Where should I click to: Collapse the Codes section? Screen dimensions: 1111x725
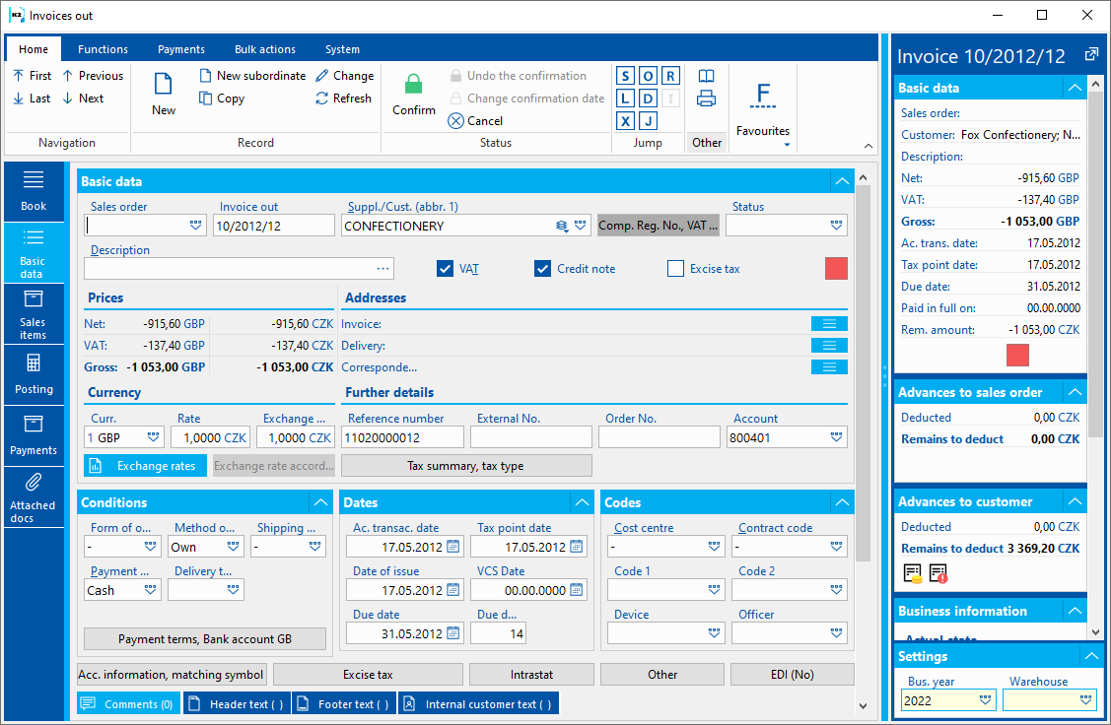point(842,502)
